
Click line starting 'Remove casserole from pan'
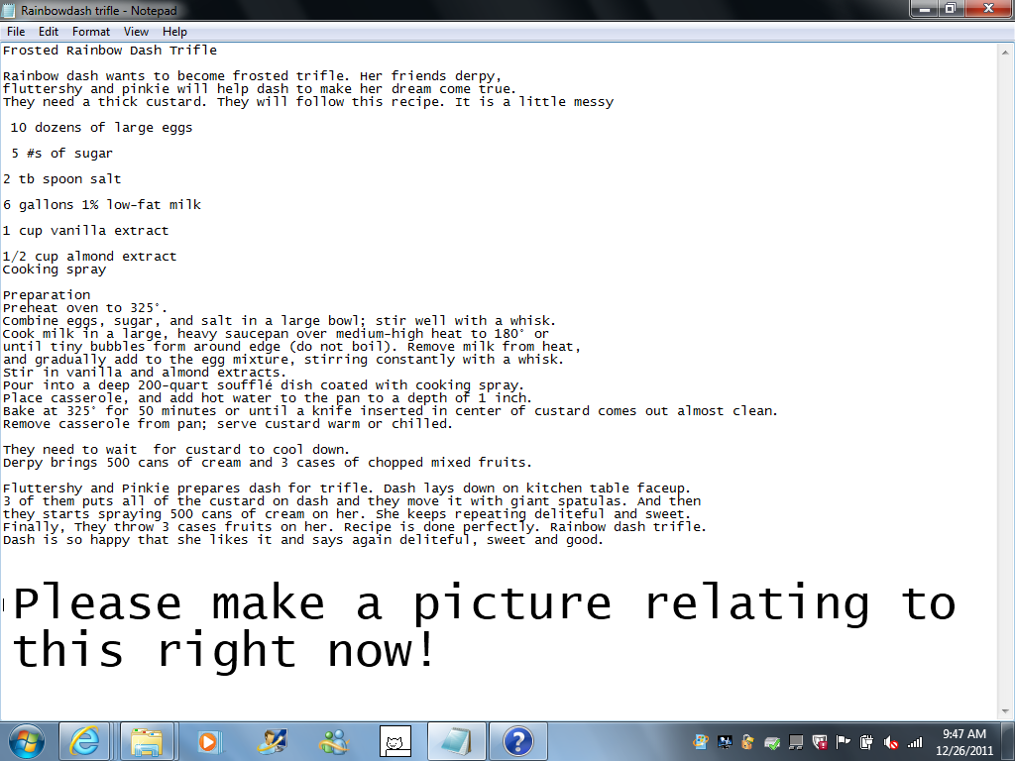228,424
